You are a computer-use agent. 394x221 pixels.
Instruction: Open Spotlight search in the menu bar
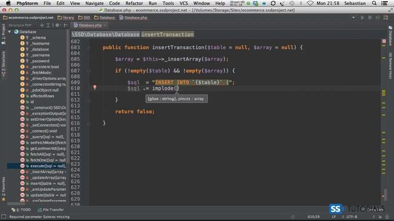point(374,3)
